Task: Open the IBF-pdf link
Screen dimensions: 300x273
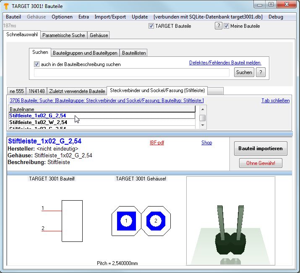Action: click(157, 143)
